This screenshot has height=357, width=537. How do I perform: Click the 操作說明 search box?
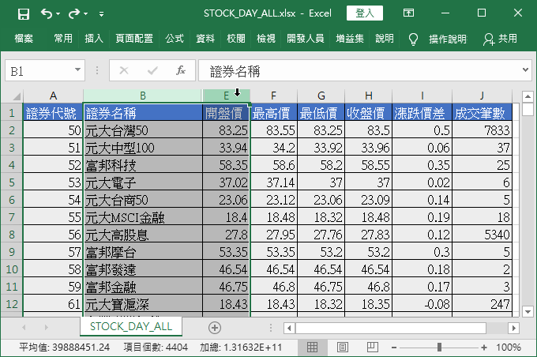tap(448, 39)
